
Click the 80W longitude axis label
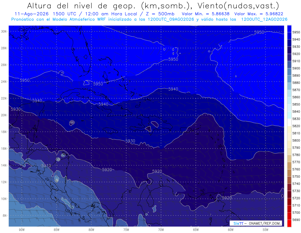click(91, 230)
